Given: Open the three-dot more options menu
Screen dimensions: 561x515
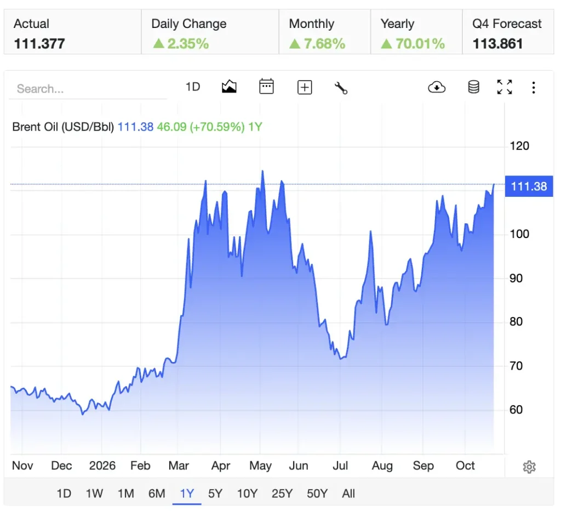Looking at the screenshot, I should (534, 87).
